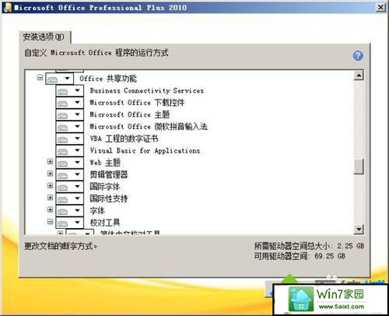Open install-state dropdown for Office 共享功能
389x316 pixels.
59,79
